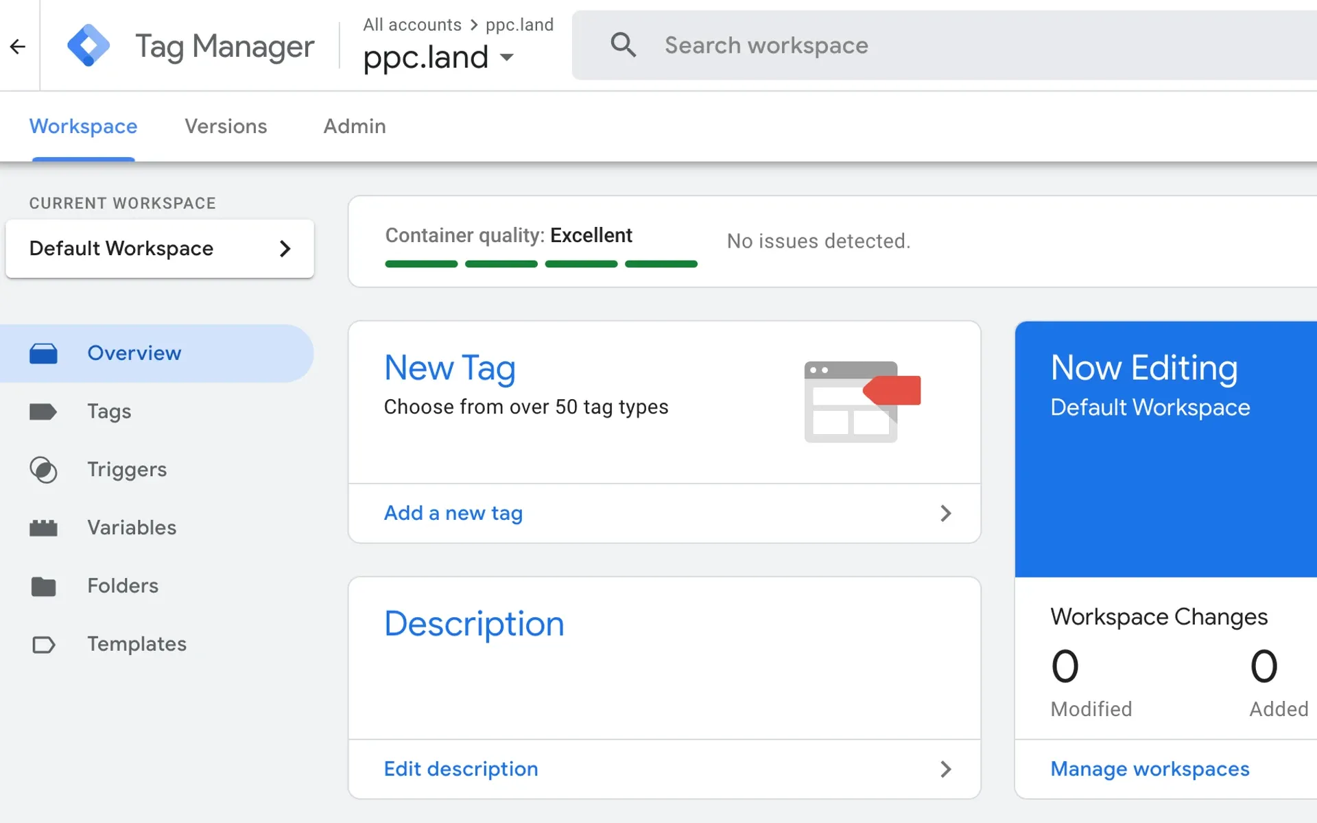Select the Variables brick icon
This screenshot has height=823, width=1317.
pos(43,527)
